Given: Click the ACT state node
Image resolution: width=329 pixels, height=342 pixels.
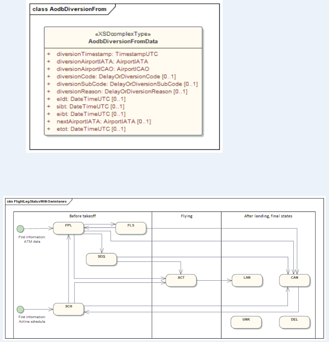Looking at the screenshot, I should 181,280.
